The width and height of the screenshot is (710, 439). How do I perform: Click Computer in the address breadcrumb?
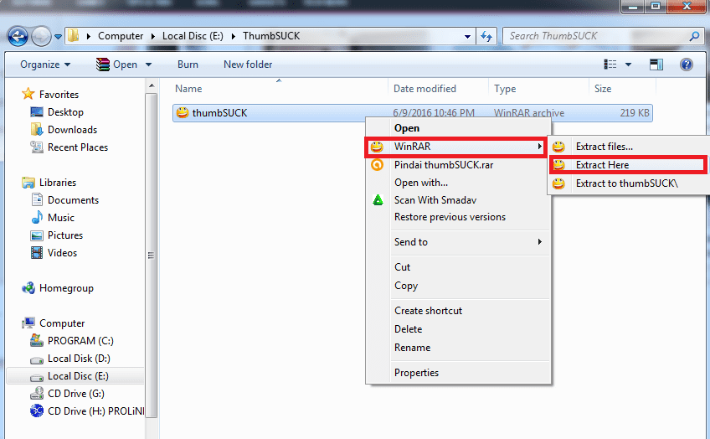pyautogui.click(x=121, y=36)
